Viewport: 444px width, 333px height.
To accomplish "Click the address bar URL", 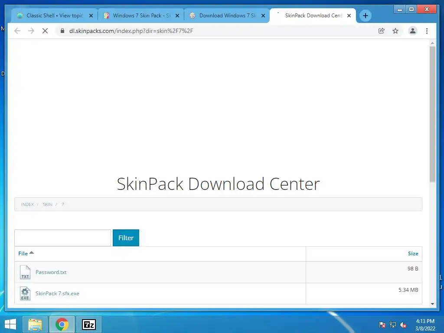I will [x=131, y=31].
